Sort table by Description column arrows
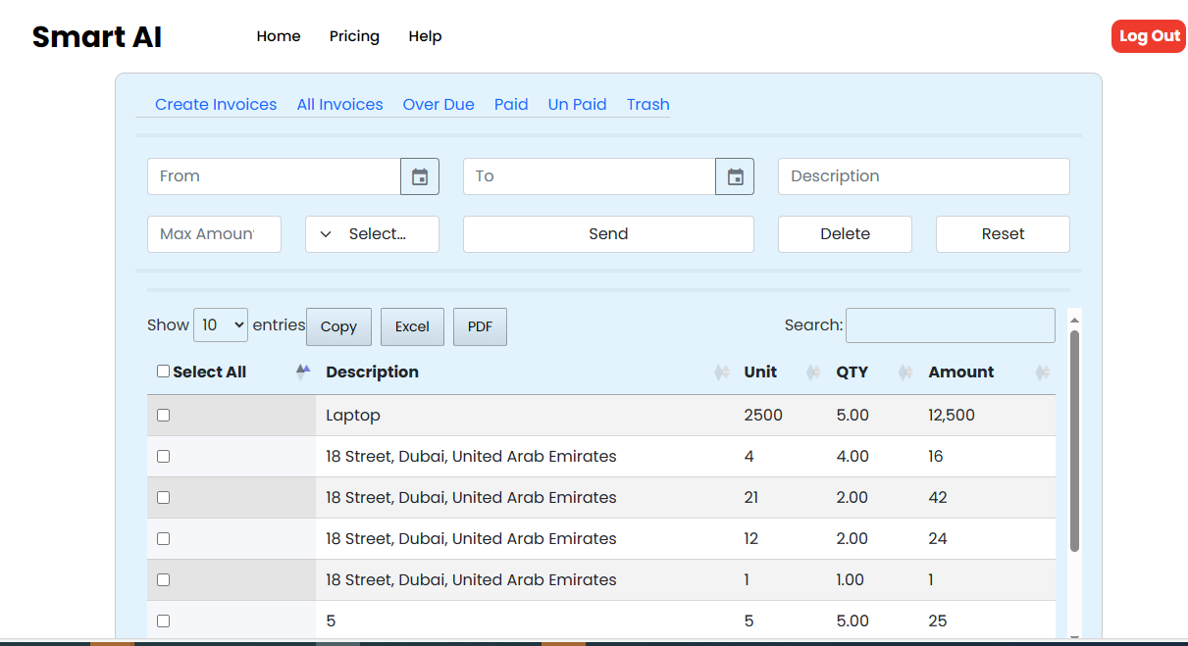Image resolution: width=1188 pixels, height=646 pixels. [722, 373]
